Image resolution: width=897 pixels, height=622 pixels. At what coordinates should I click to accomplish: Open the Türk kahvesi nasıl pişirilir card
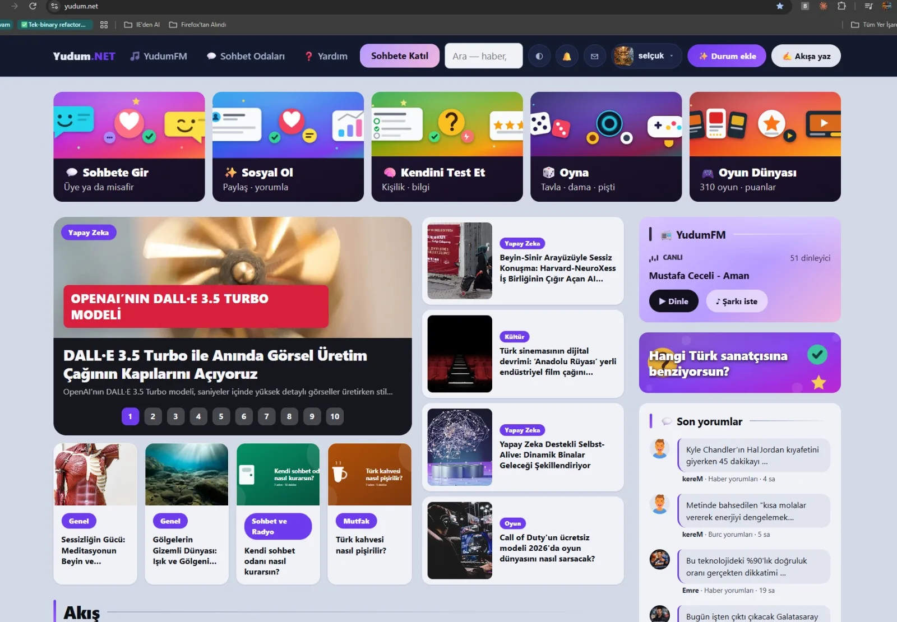369,514
